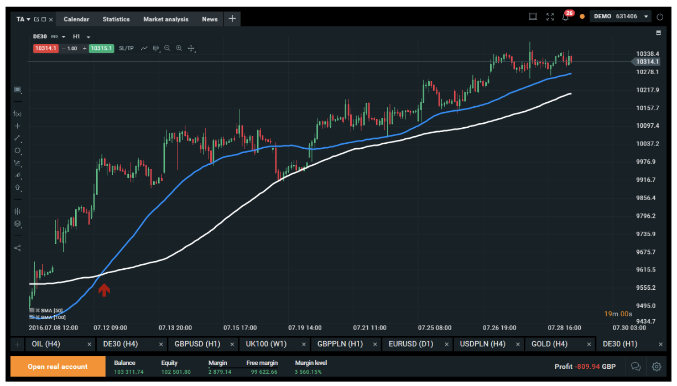Select the ellipse shape drawing tool
This screenshot has height=386, width=677.
(x=17, y=150)
